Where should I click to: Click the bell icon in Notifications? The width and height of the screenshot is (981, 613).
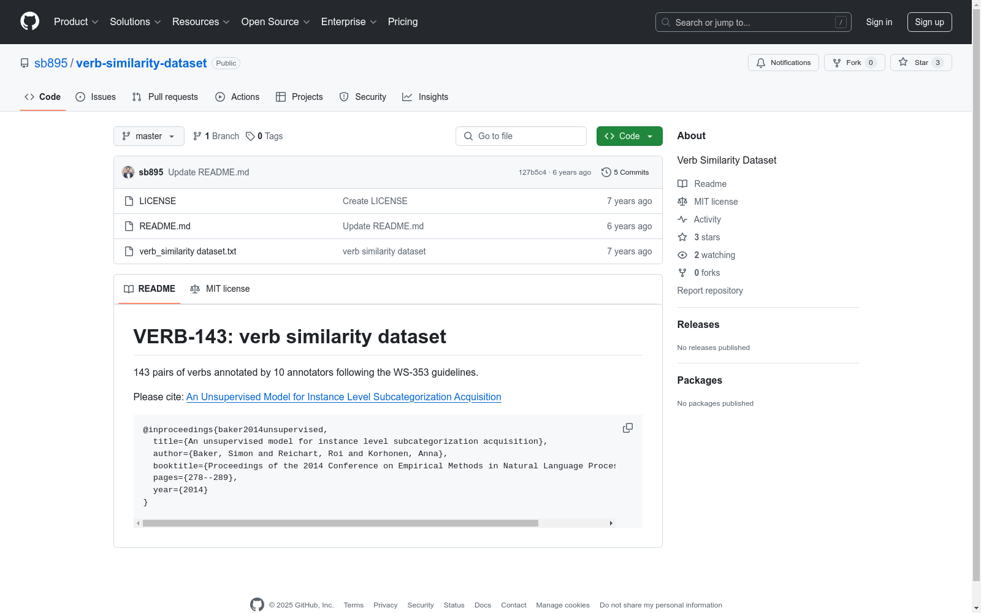[761, 63]
